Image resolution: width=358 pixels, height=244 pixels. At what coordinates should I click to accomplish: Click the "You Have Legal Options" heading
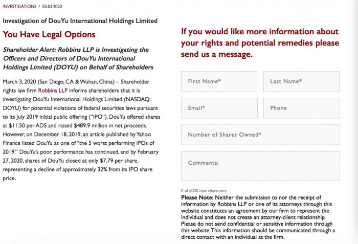[49, 35]
